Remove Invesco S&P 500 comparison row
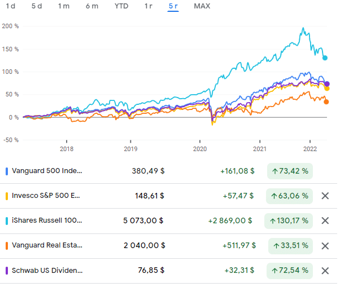 point(325,196)
